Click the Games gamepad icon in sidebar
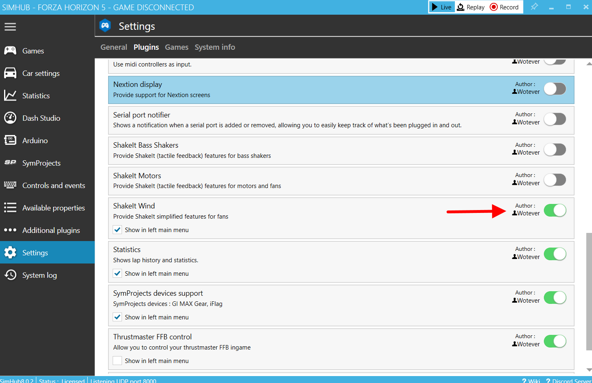 (x=10, y=51)
